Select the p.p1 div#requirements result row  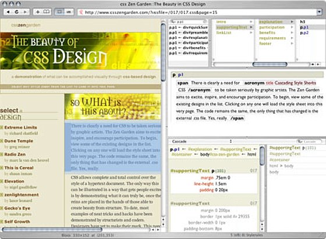tap(188, 53)
